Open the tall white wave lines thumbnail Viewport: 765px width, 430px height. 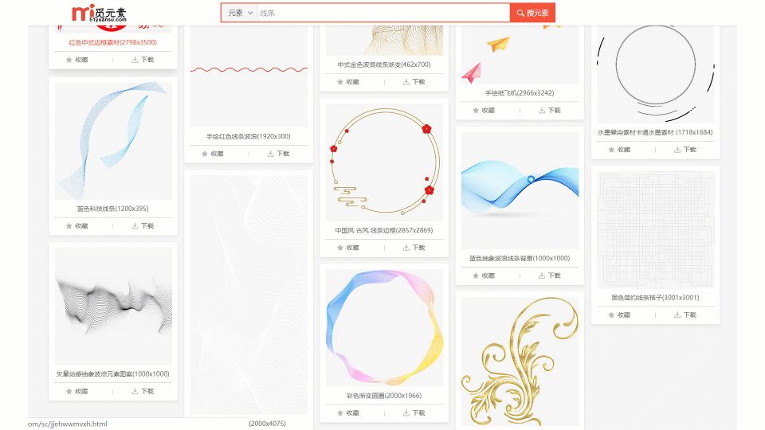[249, 295]
